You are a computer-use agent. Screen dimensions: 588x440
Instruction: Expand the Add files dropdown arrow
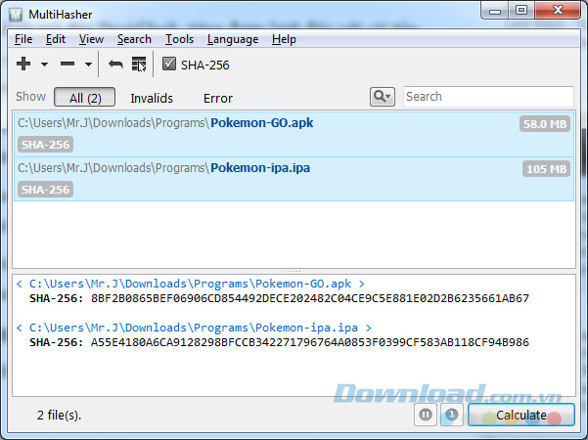click(44, 65)
